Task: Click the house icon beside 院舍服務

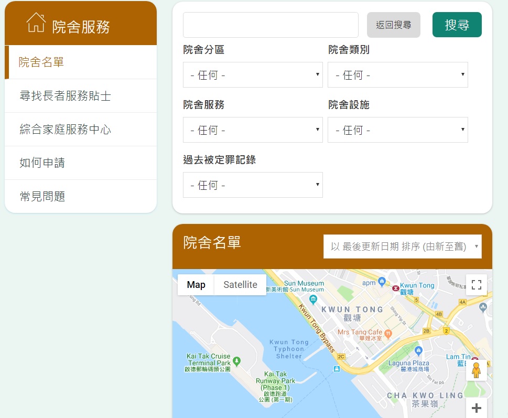Action: (x=36, y=23)
